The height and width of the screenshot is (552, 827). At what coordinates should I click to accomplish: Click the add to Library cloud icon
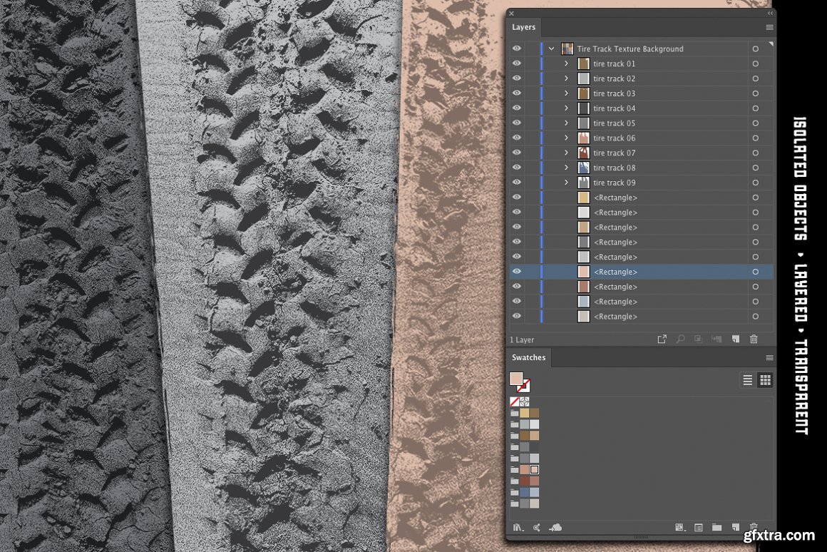point(555,528)
